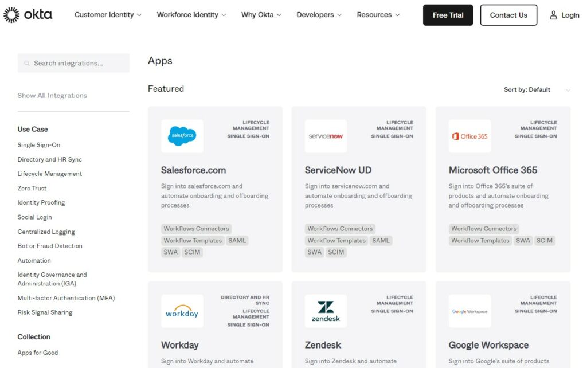Screen dimensions: 587x368
Task: Click the Okta logo
Action: point(28,15)
